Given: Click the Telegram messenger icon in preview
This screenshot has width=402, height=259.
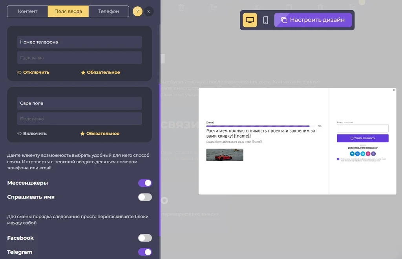Looking at the screenshot, I should 352,154.
